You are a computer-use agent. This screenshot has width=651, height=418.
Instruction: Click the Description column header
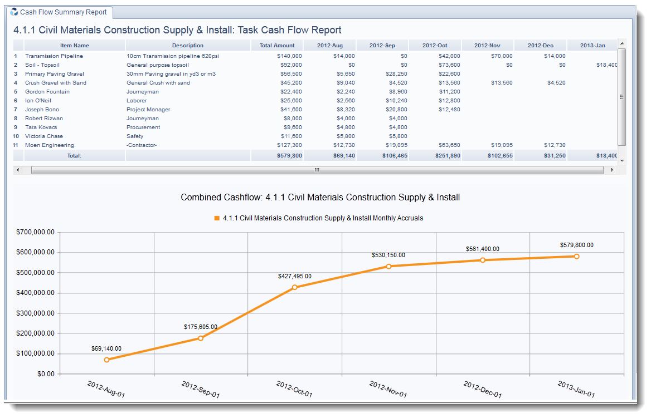click(188, 46)
